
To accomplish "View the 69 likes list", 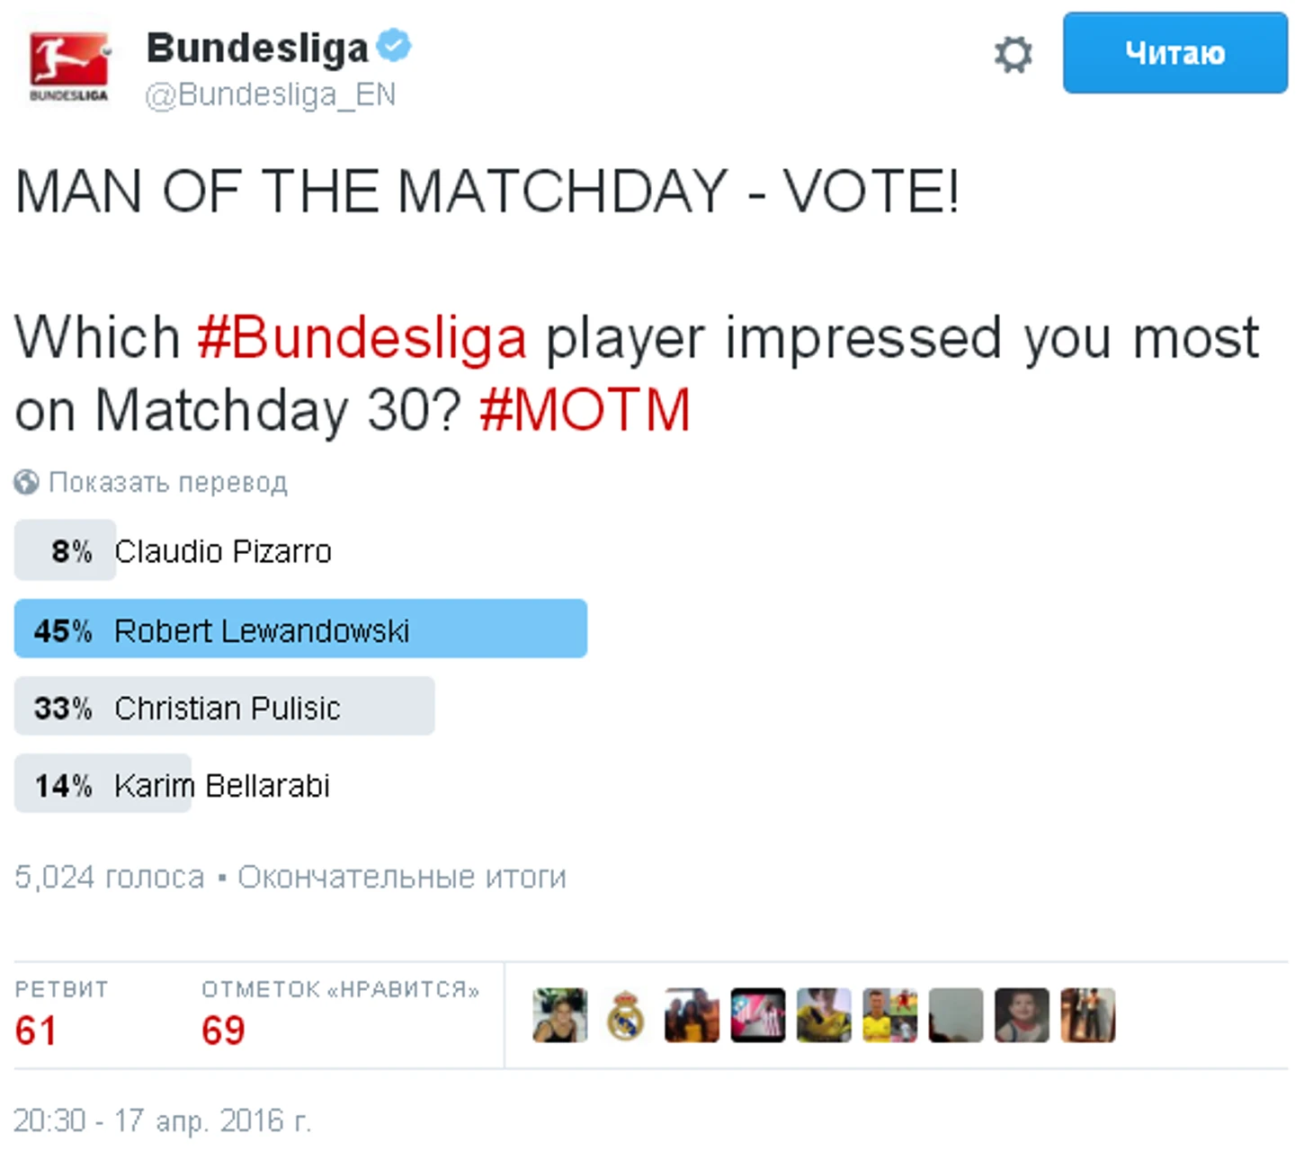I will click(340, 1015).
